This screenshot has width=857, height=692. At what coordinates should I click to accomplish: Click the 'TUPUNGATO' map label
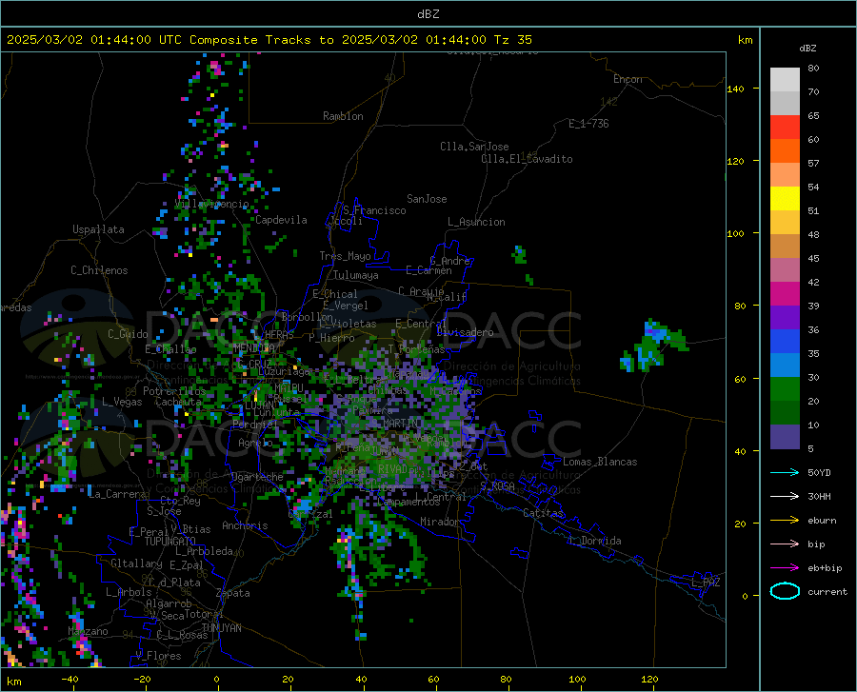[170, 542]
